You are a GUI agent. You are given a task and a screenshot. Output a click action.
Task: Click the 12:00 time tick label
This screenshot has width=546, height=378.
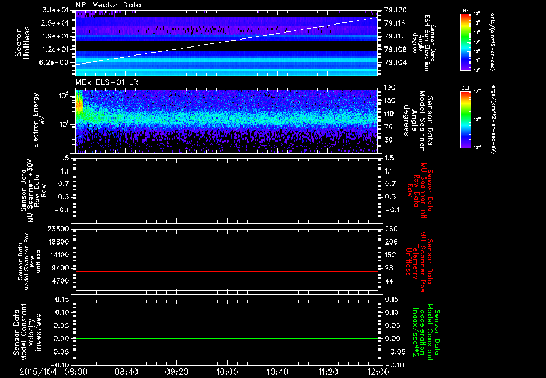[x=378, y=372]
